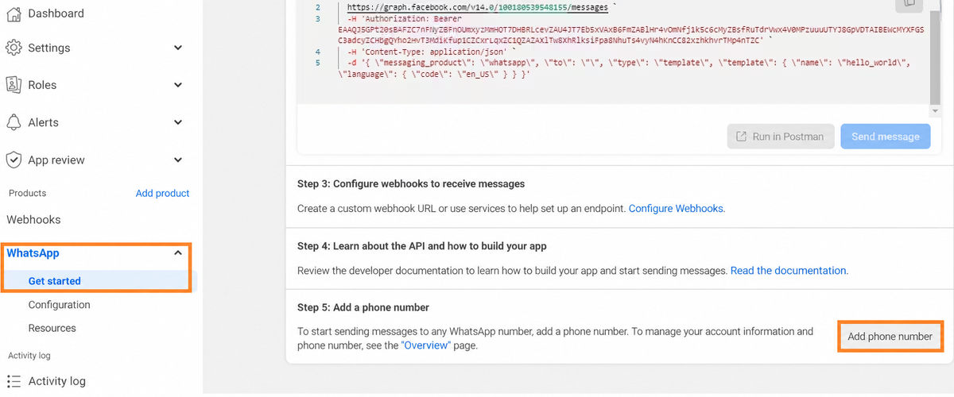Click the Step 3 webhooks heading

point(411,183)
